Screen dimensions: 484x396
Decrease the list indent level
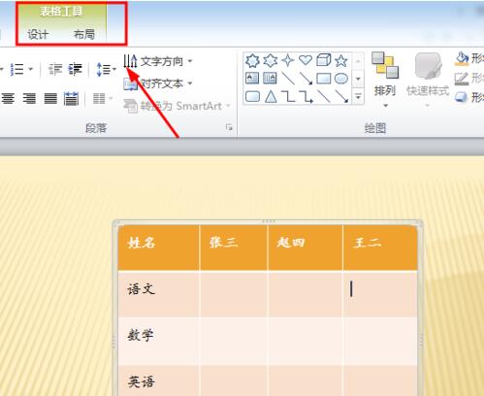click(x=55, y=69)
